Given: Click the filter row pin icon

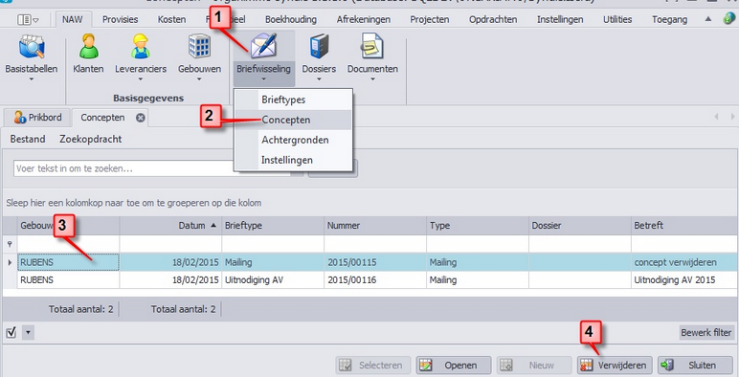Looking at the screenshot, I should pyautogui.click(x=10, y=244).
